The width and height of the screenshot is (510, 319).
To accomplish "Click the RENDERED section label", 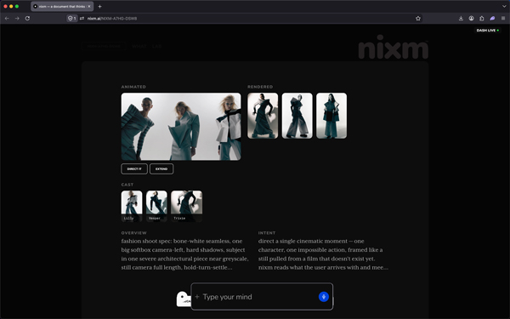I will tap(260, 87).
